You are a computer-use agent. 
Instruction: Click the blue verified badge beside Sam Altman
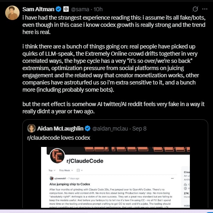(59, 9)
